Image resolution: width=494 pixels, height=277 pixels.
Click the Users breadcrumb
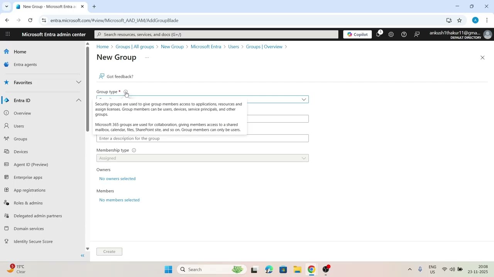233,47
